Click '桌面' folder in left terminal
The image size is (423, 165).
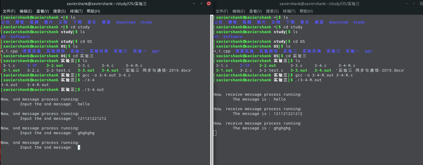106,22
